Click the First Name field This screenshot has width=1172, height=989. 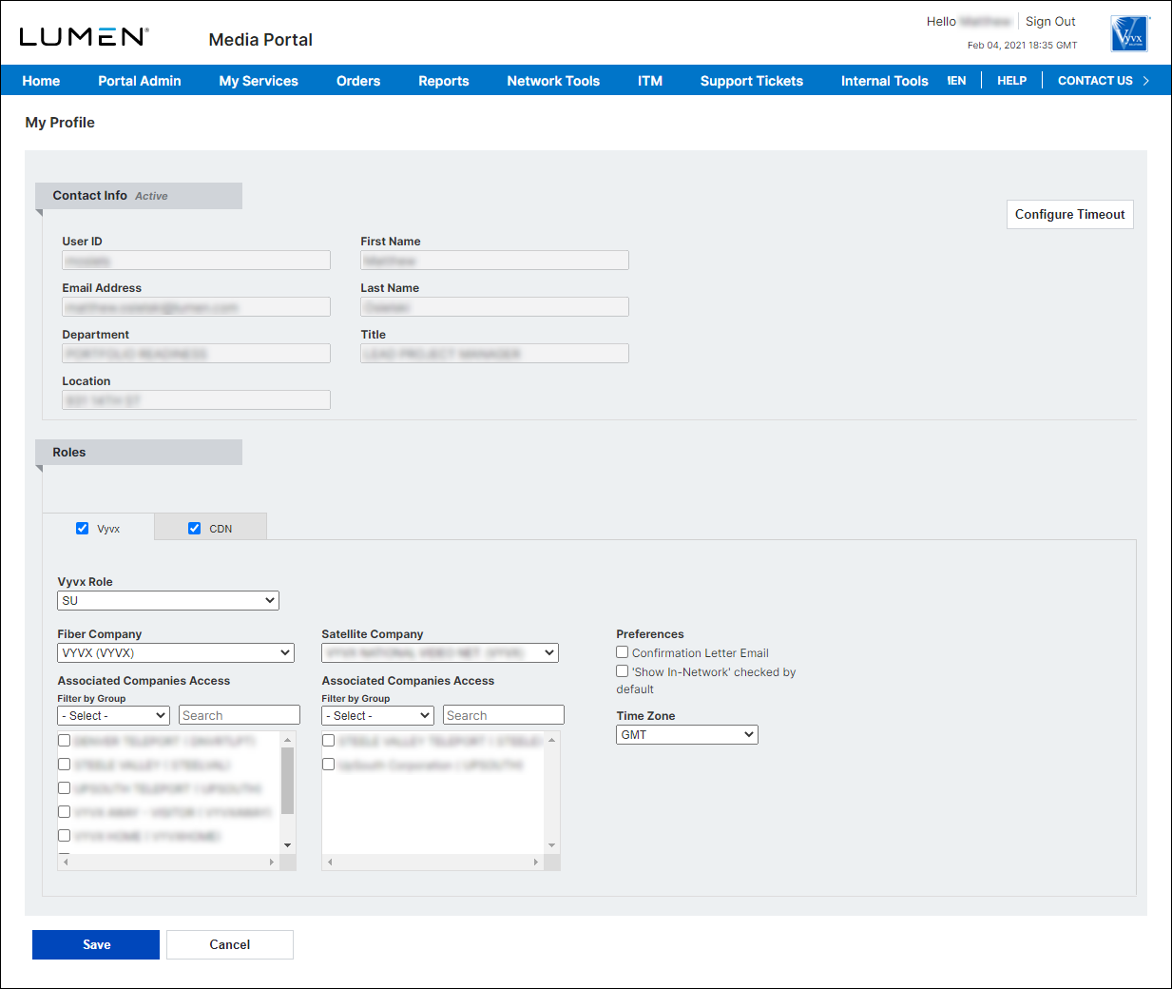[495, 261]
